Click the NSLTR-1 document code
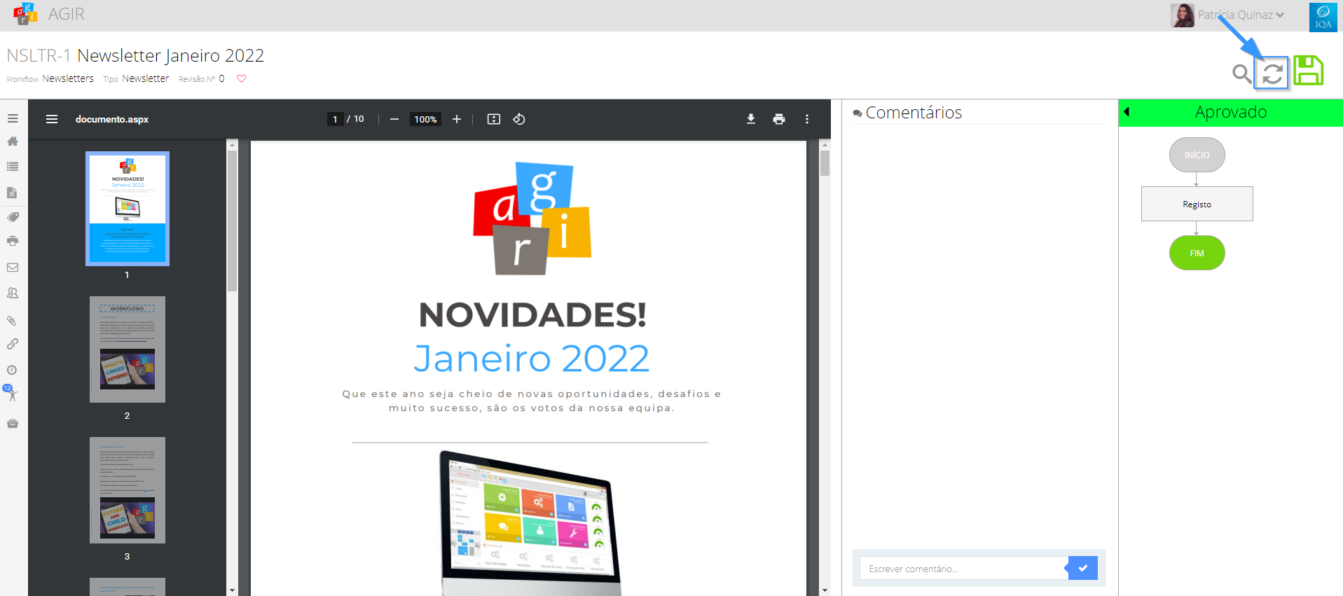 pos(39,55)
